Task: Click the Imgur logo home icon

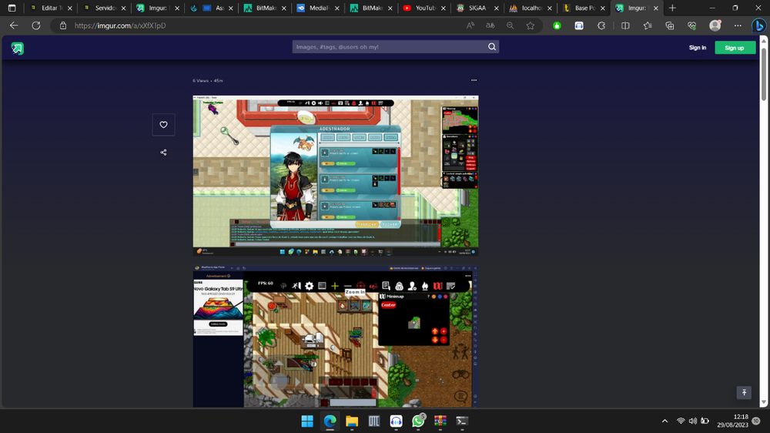Action: [x=17, y=48]
